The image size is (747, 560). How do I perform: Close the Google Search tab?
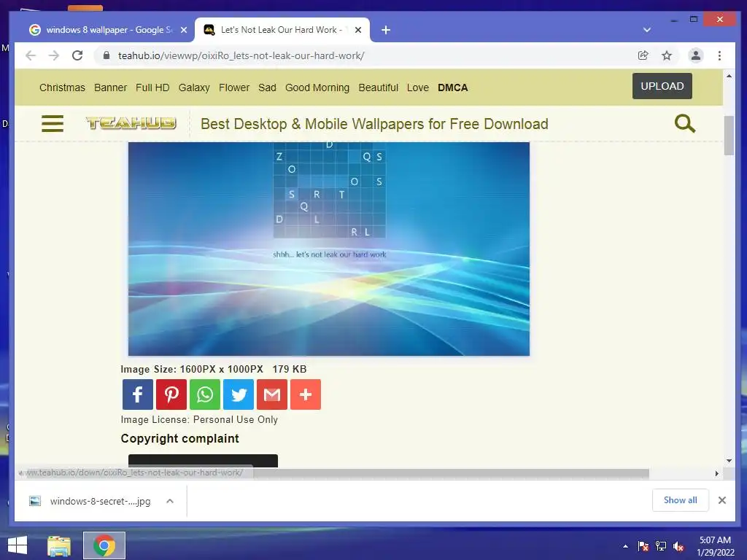click(184, 30)
